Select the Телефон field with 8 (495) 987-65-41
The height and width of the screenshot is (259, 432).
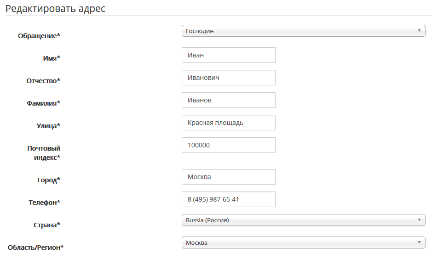click(x=229, y=199)
